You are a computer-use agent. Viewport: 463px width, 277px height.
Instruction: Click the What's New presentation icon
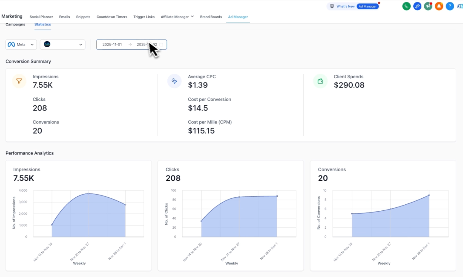click(x=332, y=6)
